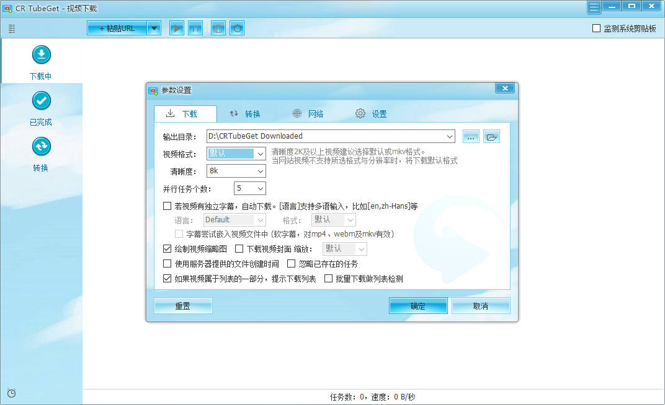The width and height of the screenshot is (665, 405).
Task: Enable 忽略已存在的任务 checkbox
Action: [291, 264]
